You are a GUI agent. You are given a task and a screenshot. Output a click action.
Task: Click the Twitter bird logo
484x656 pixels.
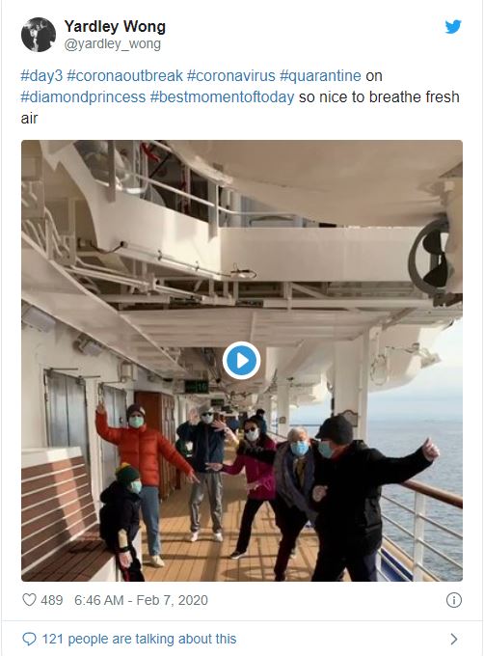tap(453, 27)
